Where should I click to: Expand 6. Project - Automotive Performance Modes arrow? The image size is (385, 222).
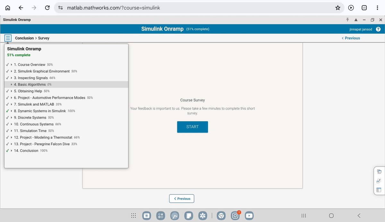[x=12, y=98]
